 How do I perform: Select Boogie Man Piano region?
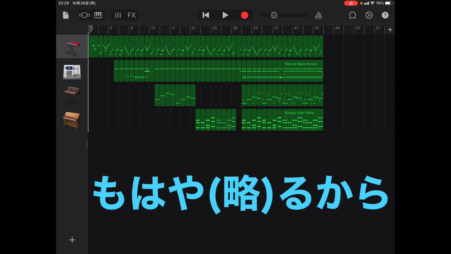click(303, 120)
